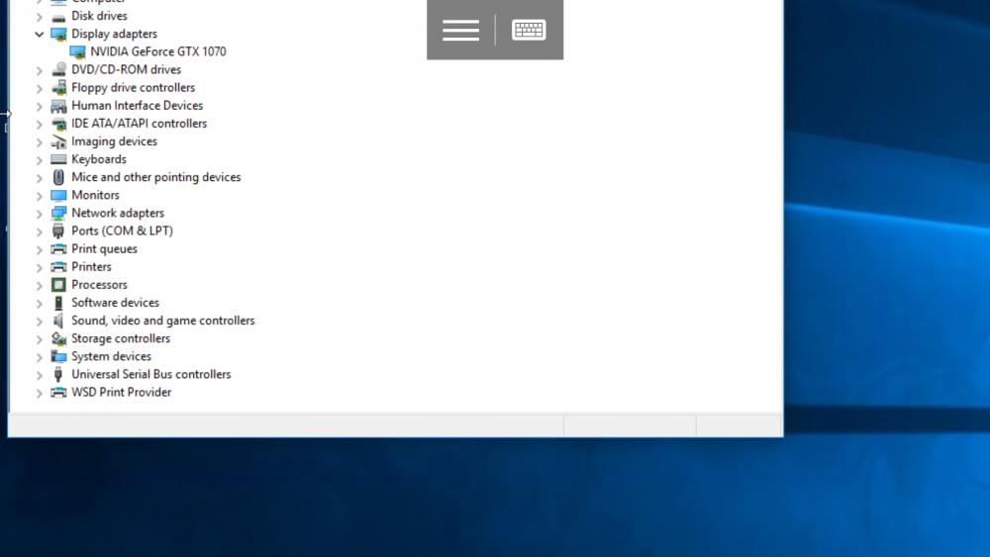
Task: Click the Printers icon
Action: click(x=58, y=267)
